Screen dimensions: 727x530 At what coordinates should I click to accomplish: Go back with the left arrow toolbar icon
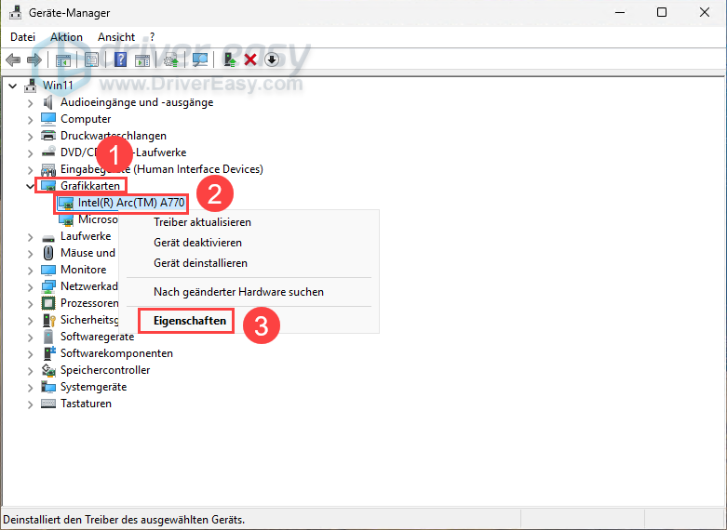13,60
